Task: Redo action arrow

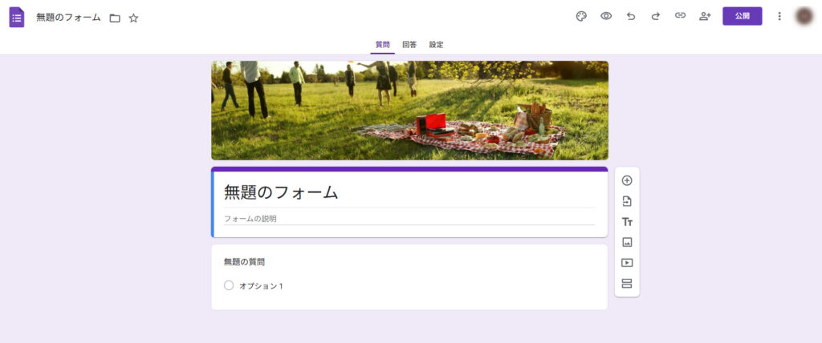Action: (655, 16)
